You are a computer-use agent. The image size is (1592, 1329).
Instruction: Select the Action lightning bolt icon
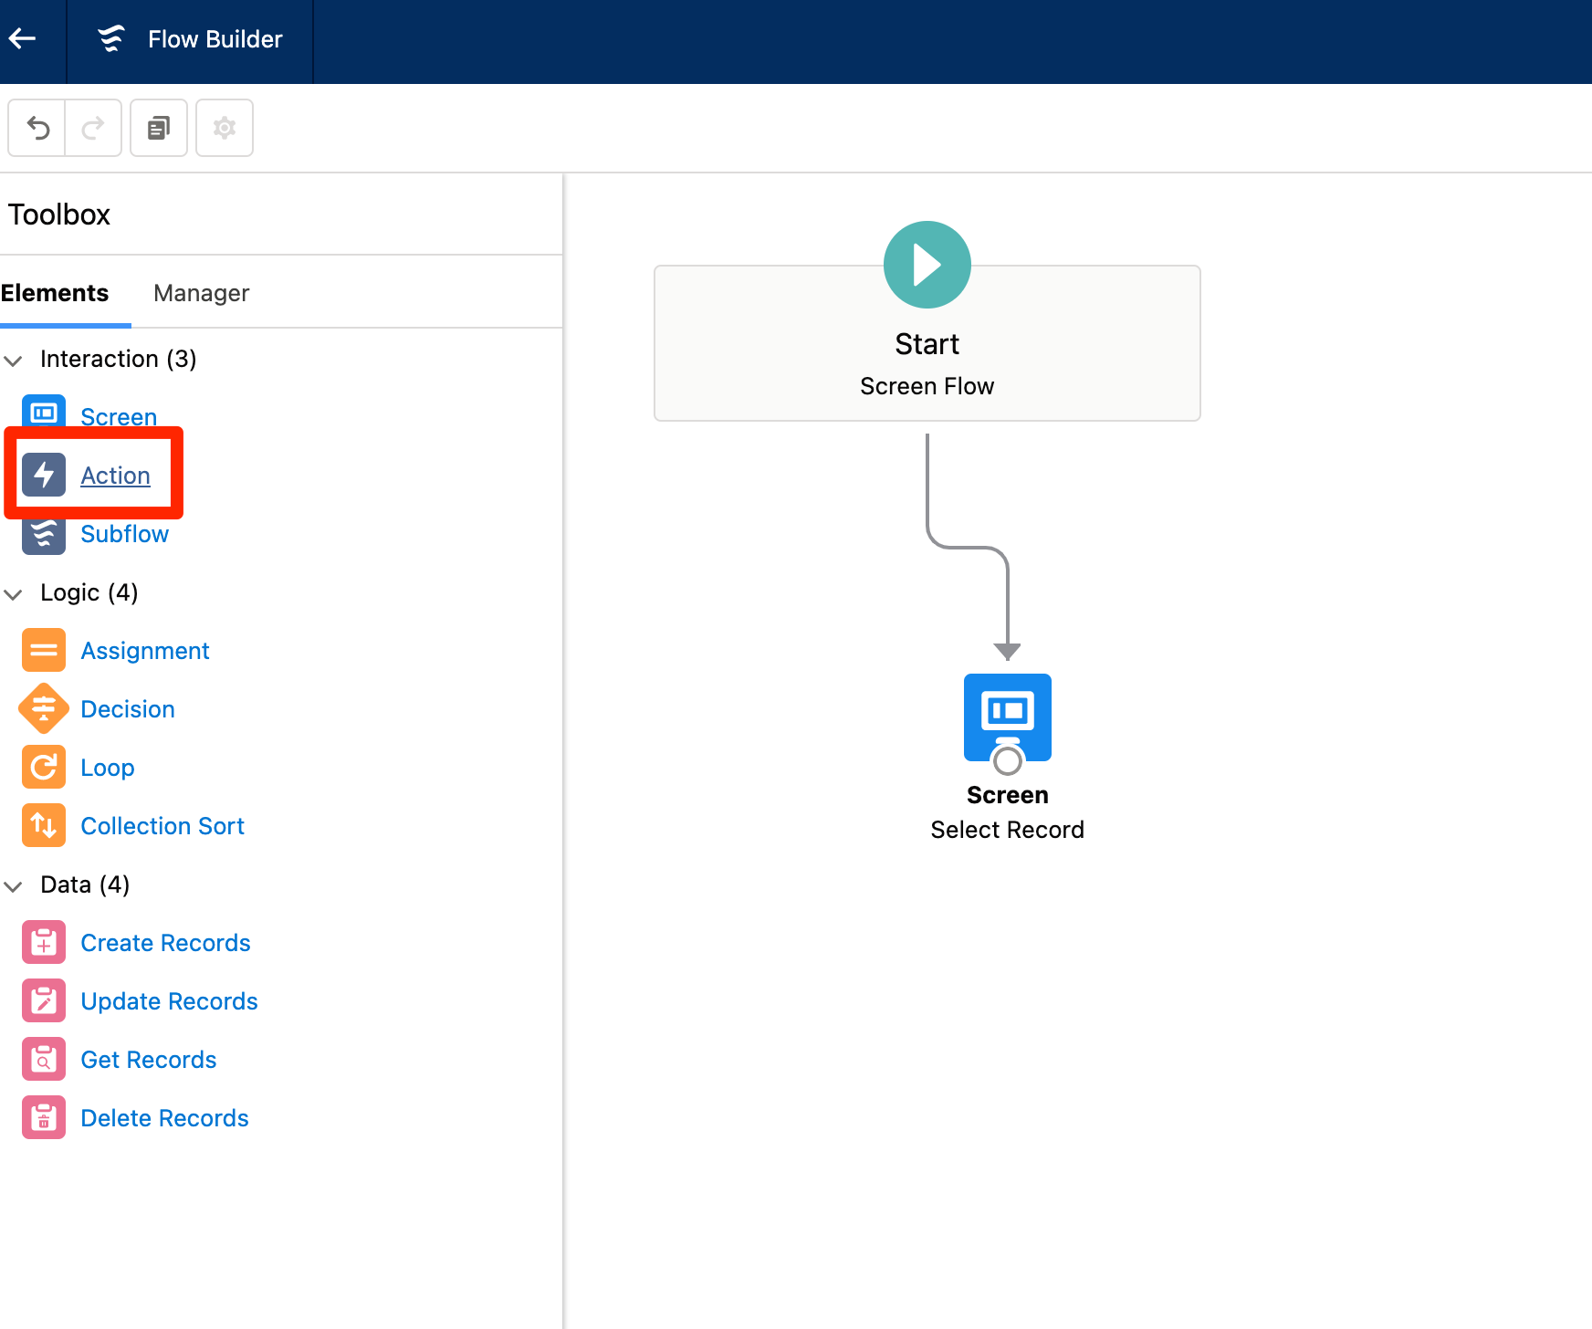[x=44, y=475]
